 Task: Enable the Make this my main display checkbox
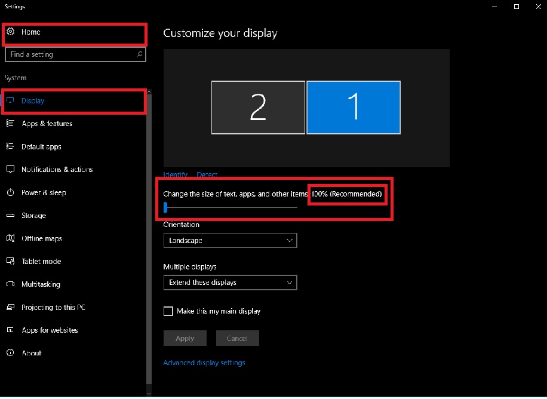(168, 311)
